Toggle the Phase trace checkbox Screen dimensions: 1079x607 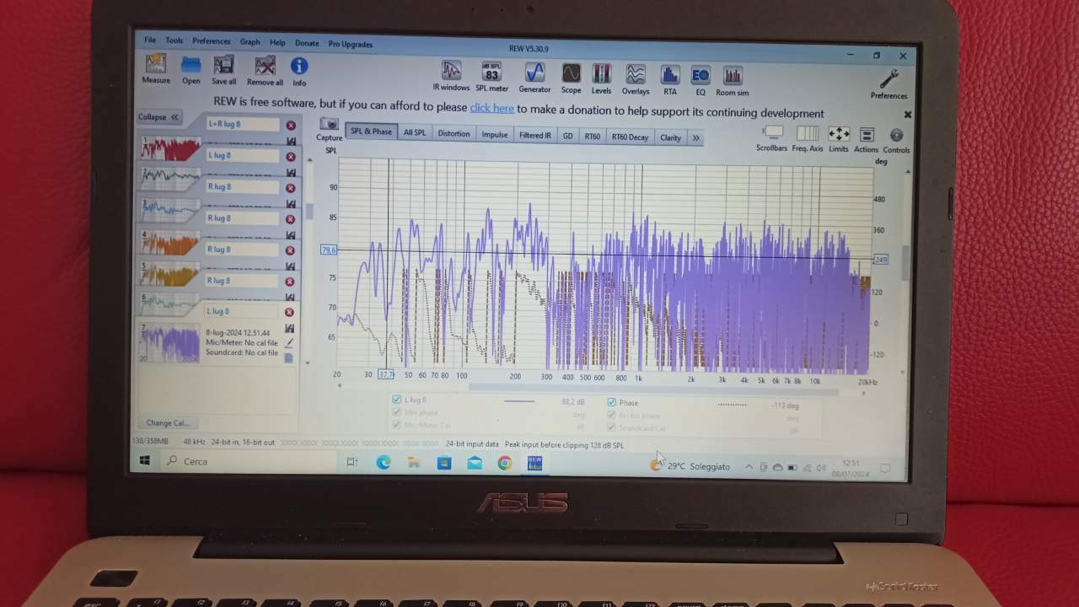coord(612,402)
